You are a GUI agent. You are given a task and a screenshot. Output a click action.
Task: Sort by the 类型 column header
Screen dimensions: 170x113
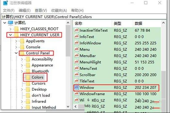tap(117, 23)
